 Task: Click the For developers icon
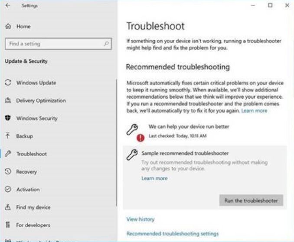pos(7,225)
